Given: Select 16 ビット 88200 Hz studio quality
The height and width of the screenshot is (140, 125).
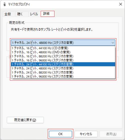Looking at the screenshot, I should (63, 56).
